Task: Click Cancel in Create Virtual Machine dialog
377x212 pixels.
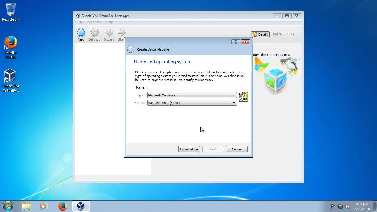Action: (x=237, y=149)
